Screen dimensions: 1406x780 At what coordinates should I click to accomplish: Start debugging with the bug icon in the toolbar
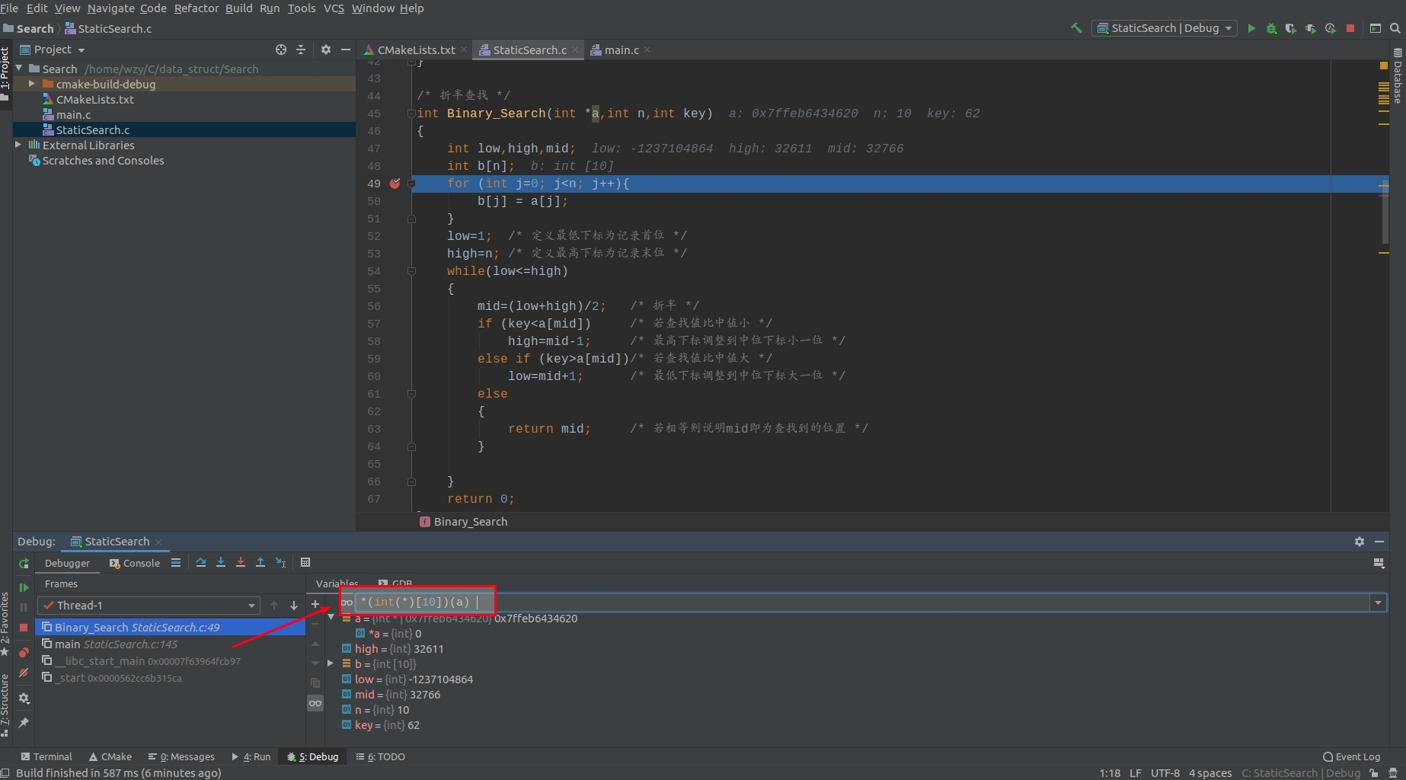(x=1271, y=28)
